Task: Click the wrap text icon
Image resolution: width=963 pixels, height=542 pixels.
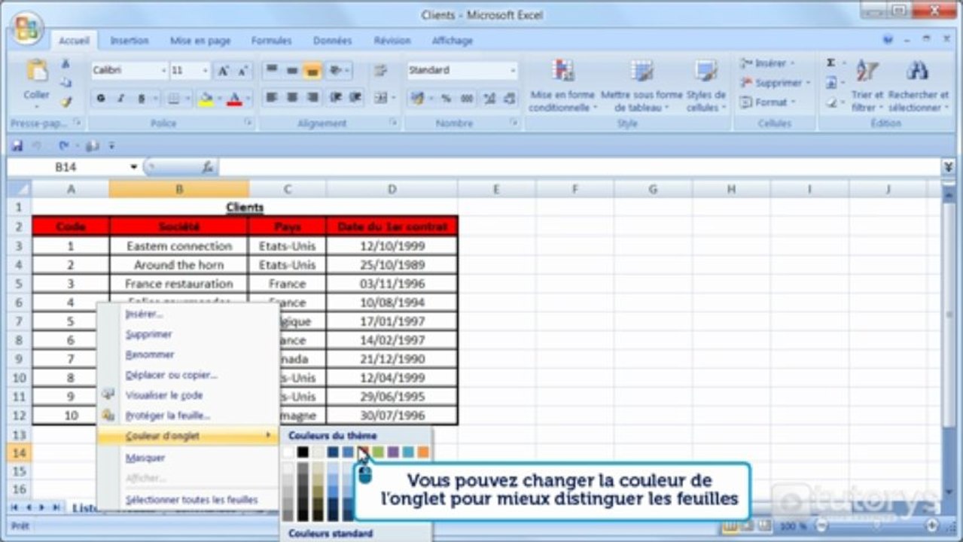Action: pos(380,71)
